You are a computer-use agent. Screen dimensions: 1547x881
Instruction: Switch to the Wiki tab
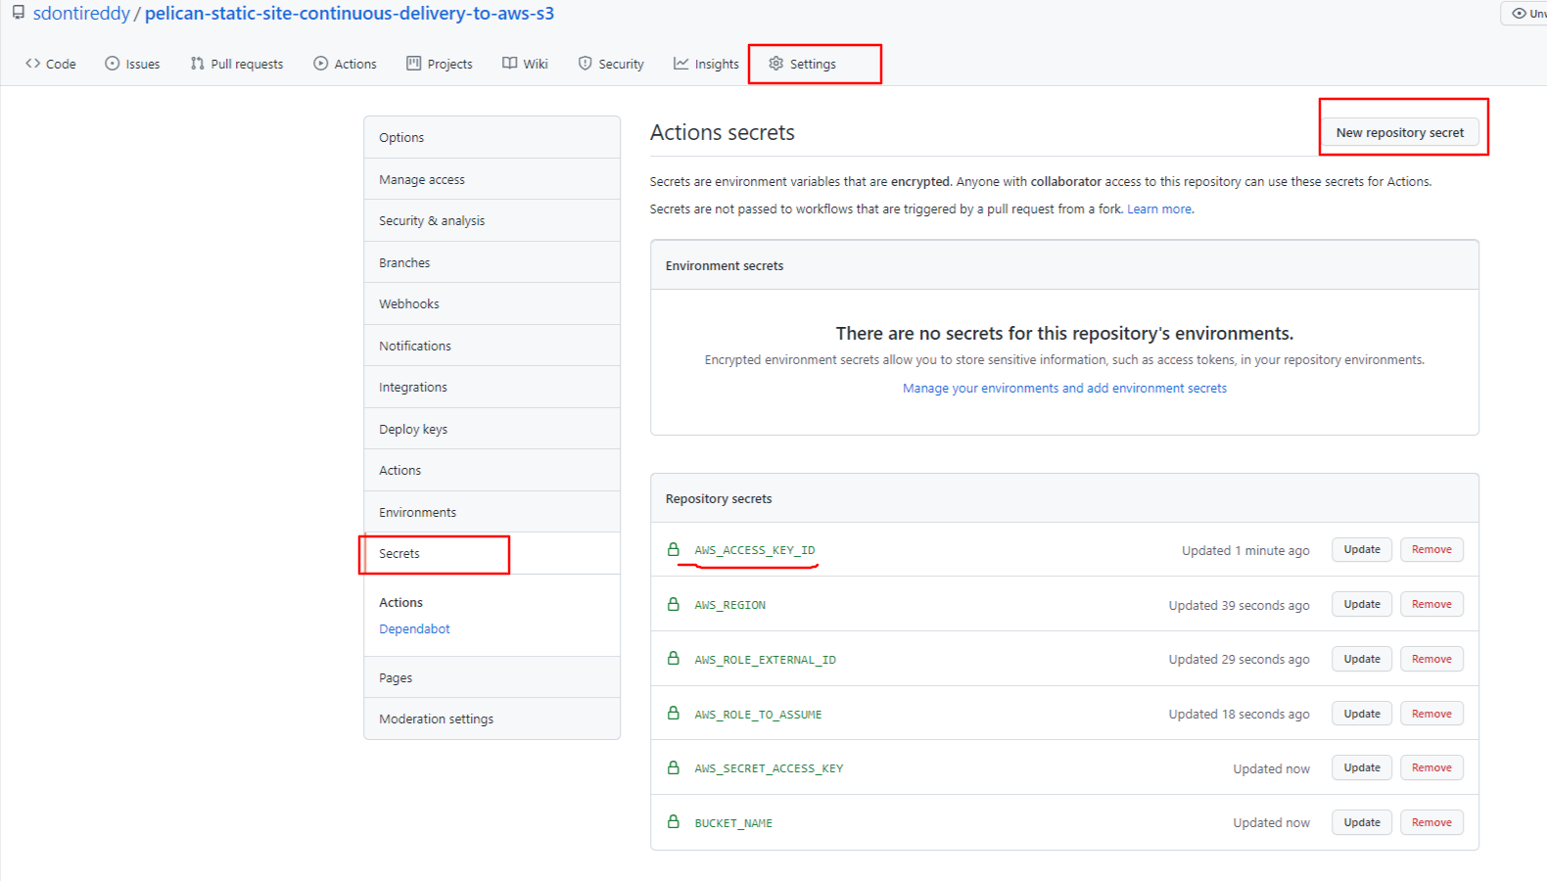pos(525,64)
